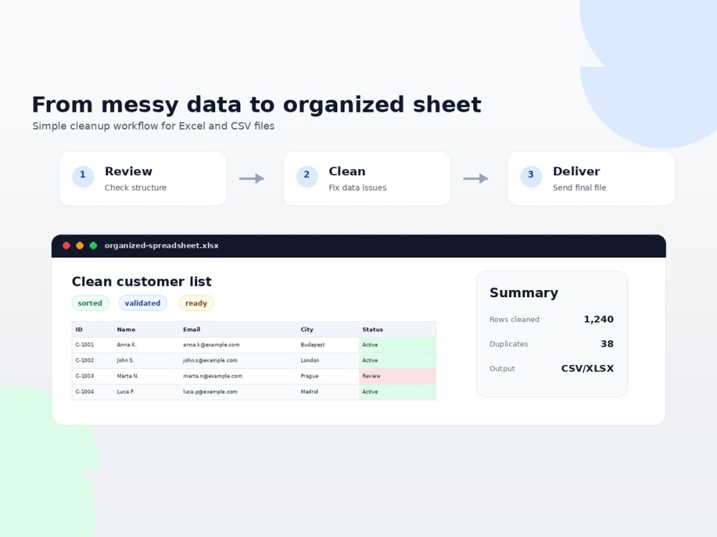
Task: Open the Clean step card
Action: click(367, 178)
